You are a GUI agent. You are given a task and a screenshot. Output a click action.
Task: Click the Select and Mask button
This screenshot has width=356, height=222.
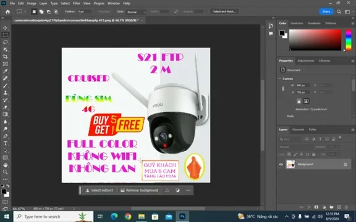[224, 12]
